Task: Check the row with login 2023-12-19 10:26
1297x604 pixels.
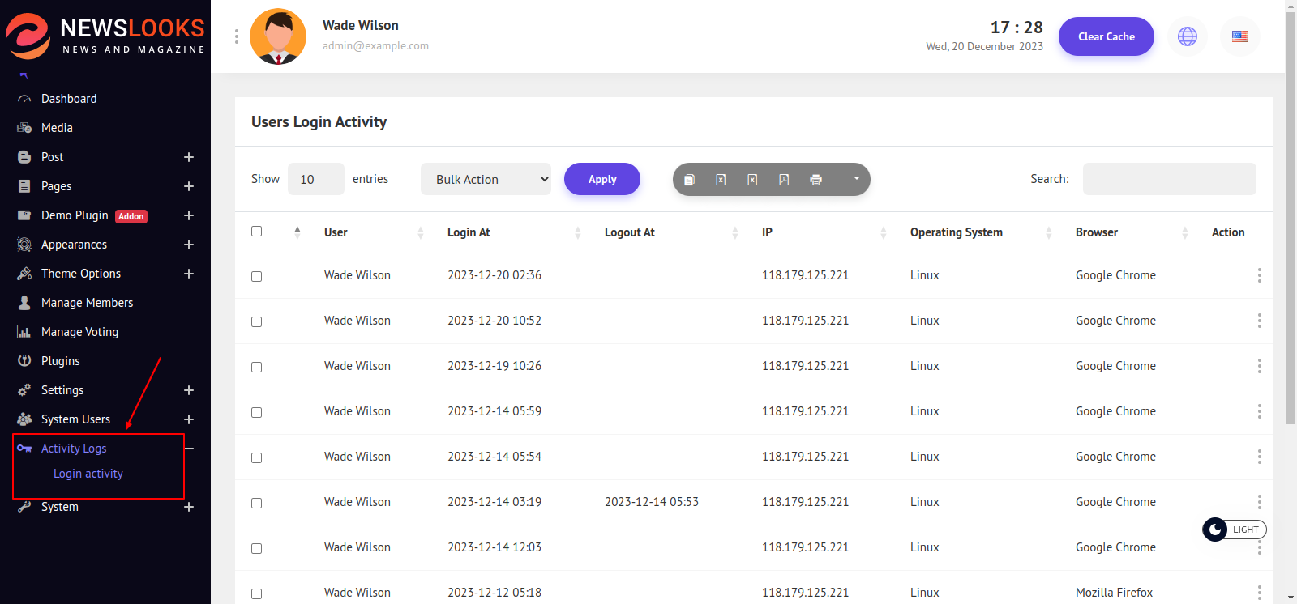Action: [x=257, y=367]
